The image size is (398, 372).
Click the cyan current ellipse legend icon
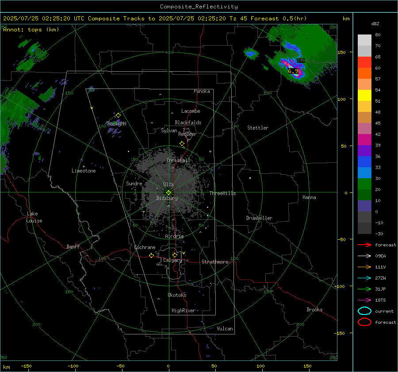click(364, 311)
